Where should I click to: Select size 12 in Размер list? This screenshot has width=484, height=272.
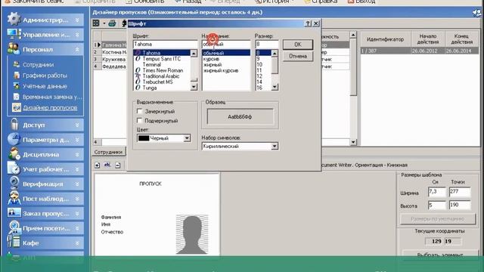click(259, 76)
